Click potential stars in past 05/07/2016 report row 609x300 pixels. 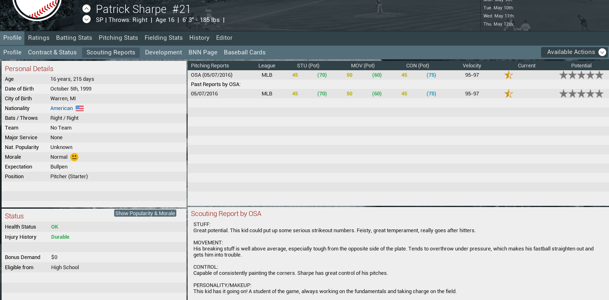pyautogui.click(x=581, y=94)
